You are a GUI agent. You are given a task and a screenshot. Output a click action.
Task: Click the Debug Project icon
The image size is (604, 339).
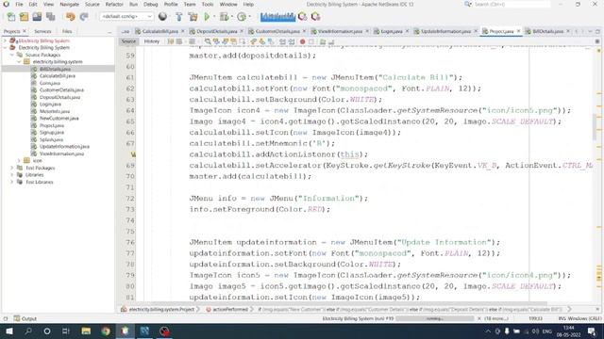click(x=224, y=17)
